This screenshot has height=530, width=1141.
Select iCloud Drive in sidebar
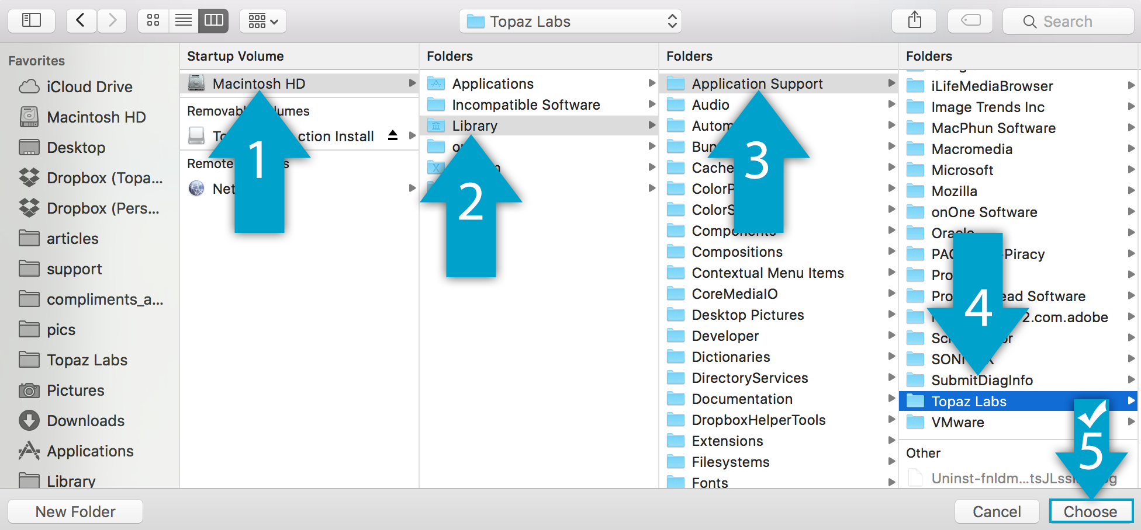pos(89,87)
